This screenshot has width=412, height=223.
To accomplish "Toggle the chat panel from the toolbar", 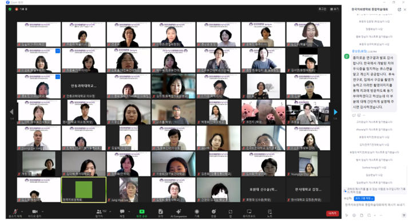I will [122, 213].
